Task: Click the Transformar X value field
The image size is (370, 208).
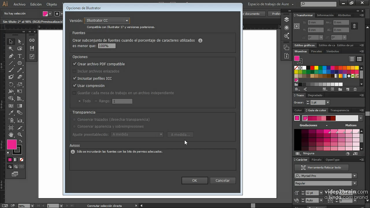Action: pyautogui.click(x=316, y=23)
